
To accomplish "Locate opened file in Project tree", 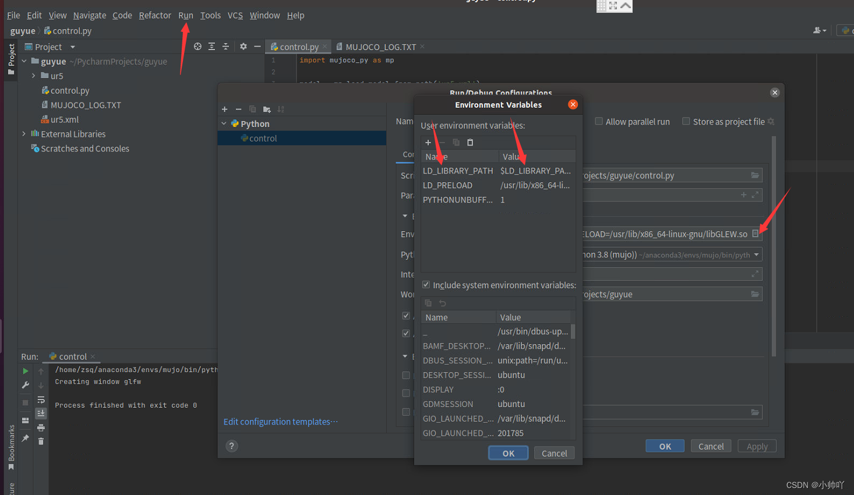I will [198, 47].
